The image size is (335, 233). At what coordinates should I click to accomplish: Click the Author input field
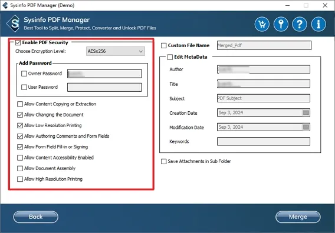pos(264,69)
